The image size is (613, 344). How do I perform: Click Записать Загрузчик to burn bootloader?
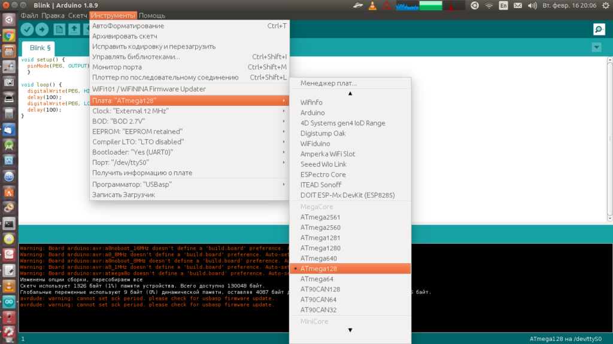point(124,195)
